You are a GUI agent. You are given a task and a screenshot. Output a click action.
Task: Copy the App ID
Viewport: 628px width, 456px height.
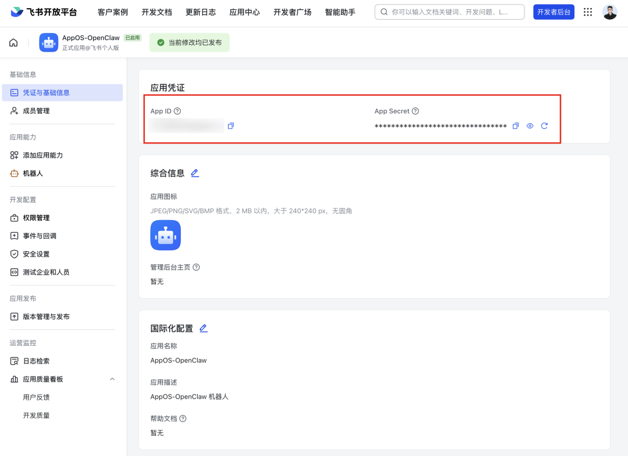231,125
